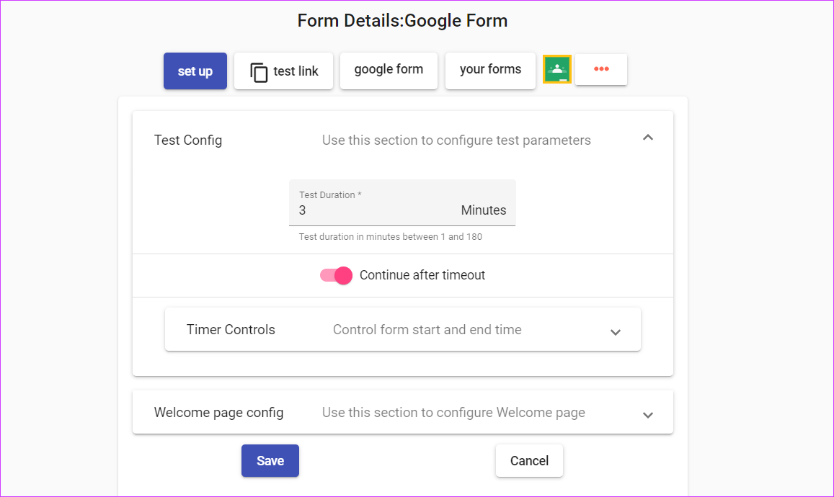This screenshot has width=834, height=497.
Task: Click the Cancel button
Action: click(529, 461)
